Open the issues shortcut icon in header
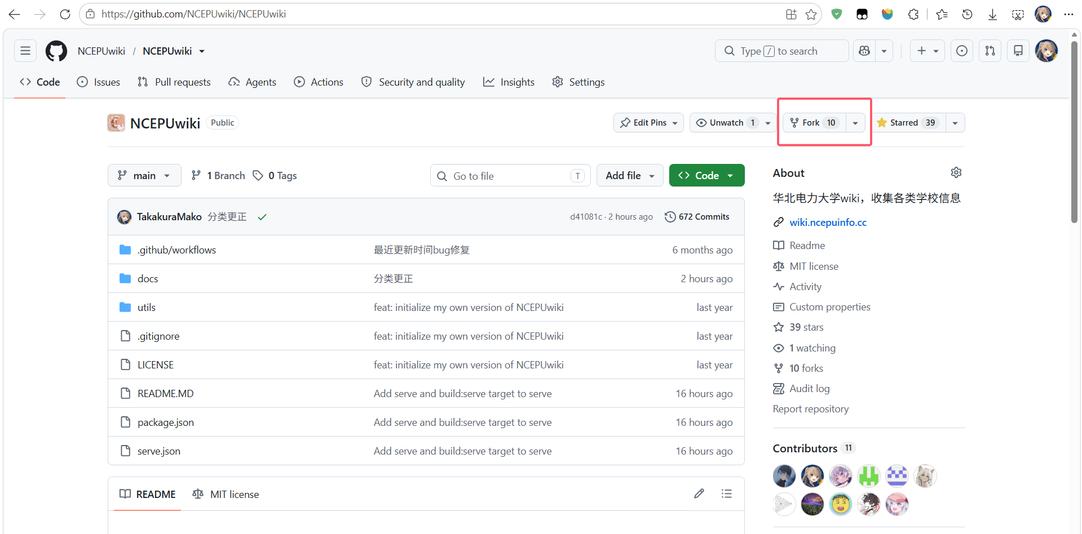This screenshot has width=1082, height=534. coord(962,51)
